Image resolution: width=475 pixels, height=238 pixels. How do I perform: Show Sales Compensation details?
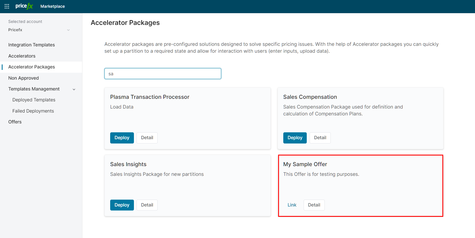pyautogui.click(x=320, y=138)
